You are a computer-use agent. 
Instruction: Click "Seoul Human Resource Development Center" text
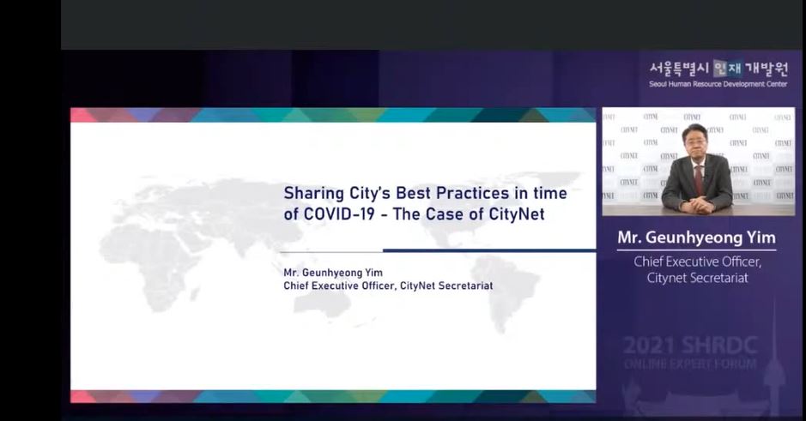pyautogui.click(x=718, y=84)
